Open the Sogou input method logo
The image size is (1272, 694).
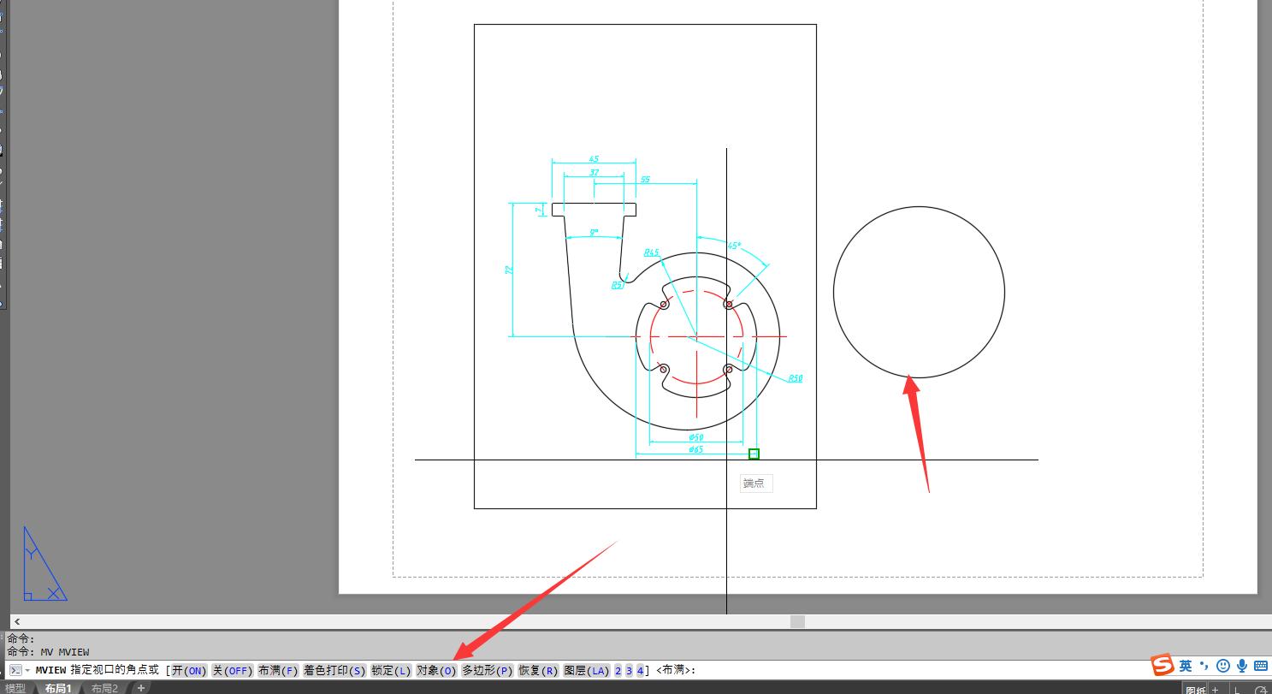(x=1162, y=665)
